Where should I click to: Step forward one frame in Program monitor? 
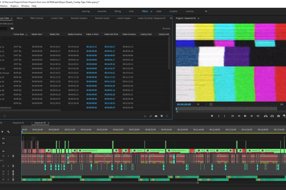(x=251, y=116)
